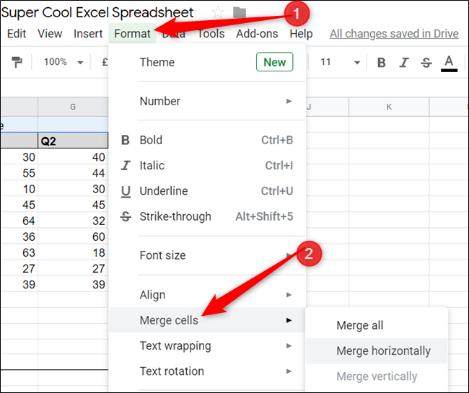This screenshot has height=393, width=469.
Task: Expand the Align submenu
Action: coord(207,295)
